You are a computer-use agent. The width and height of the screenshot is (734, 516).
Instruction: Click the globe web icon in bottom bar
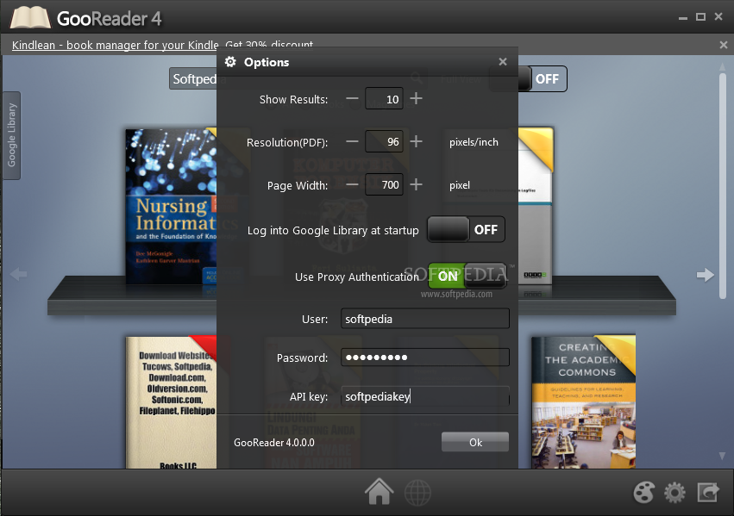click(x=417, y=493)
